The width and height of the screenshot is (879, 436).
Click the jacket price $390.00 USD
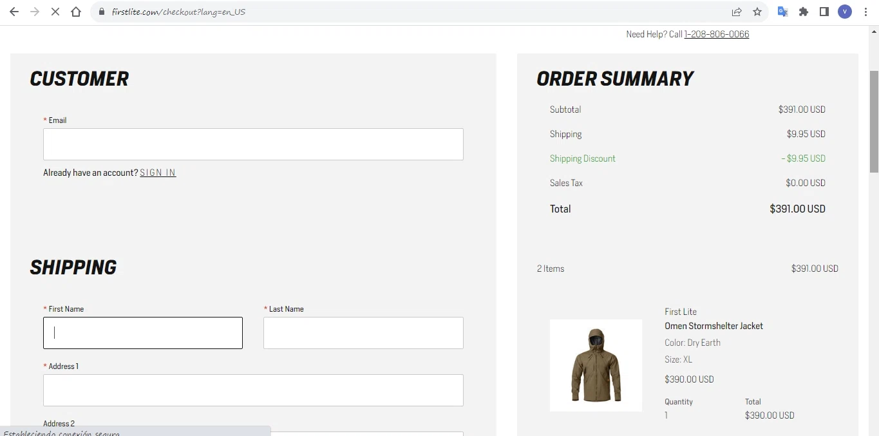pos(689,379)
